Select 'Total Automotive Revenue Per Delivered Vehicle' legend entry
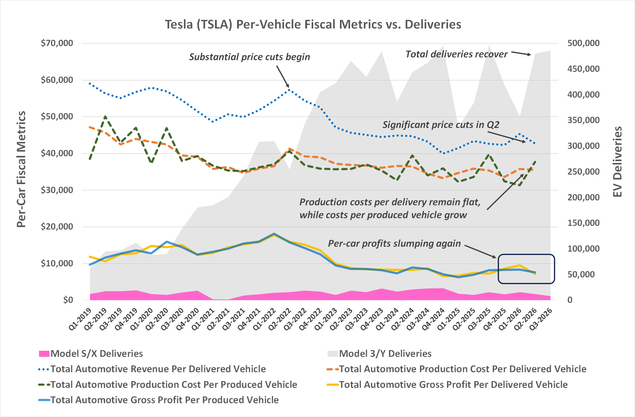Viewport: 635px width, 417px height. click(x=152, y=369)
